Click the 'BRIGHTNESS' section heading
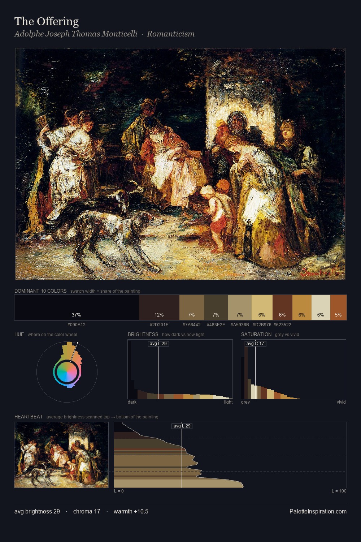The width and height of the screenshot is (361, 542). [143, 334]
